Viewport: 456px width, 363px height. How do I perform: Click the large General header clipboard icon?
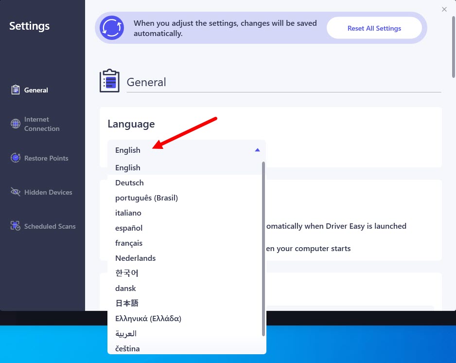pos(109,81)
